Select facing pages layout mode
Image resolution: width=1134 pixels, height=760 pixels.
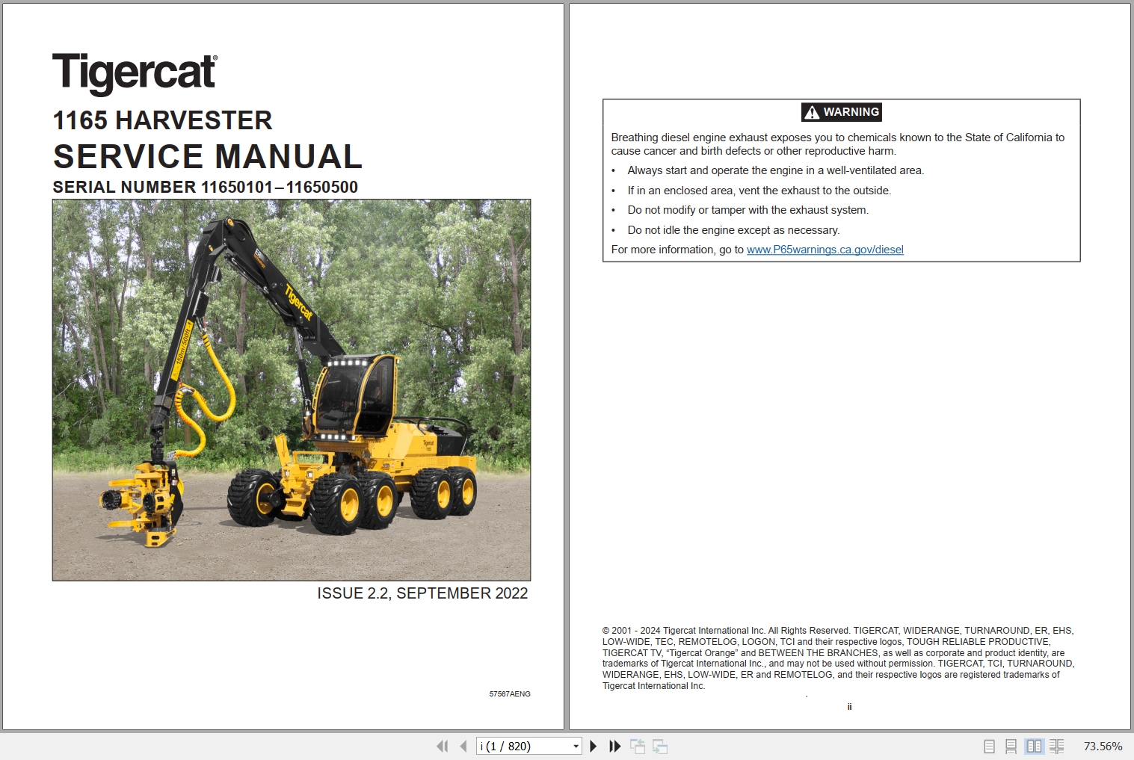[x=1035, y=746]
